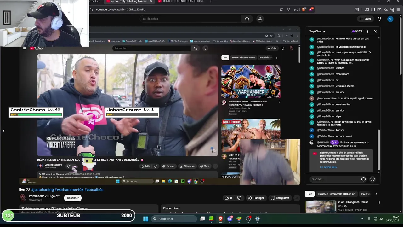Open Task View on the taskbar
Viewport: 403px width, 227px height.
(202, 219)
